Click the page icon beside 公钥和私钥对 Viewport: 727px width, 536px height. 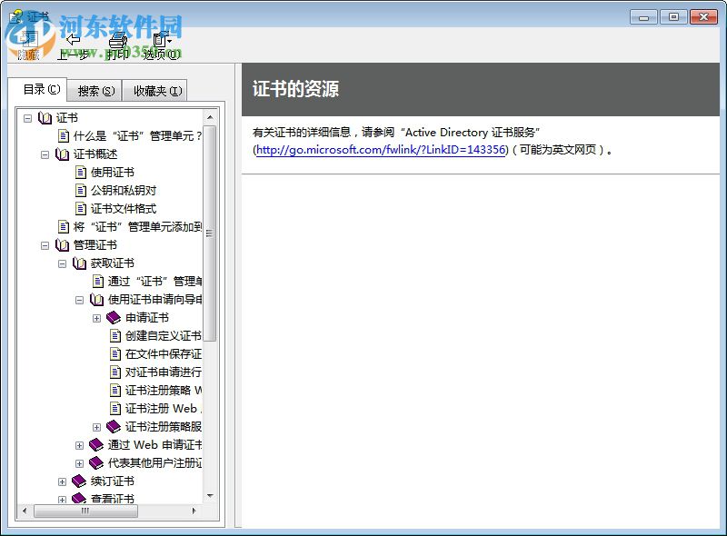(x=79, y=189)
